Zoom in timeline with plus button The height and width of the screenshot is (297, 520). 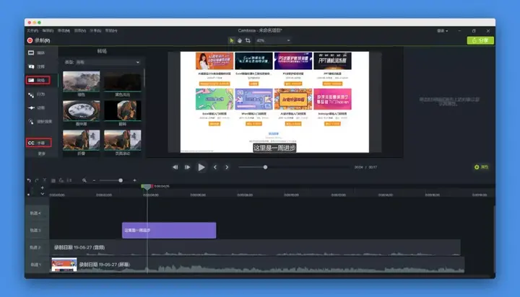(134, 180)
